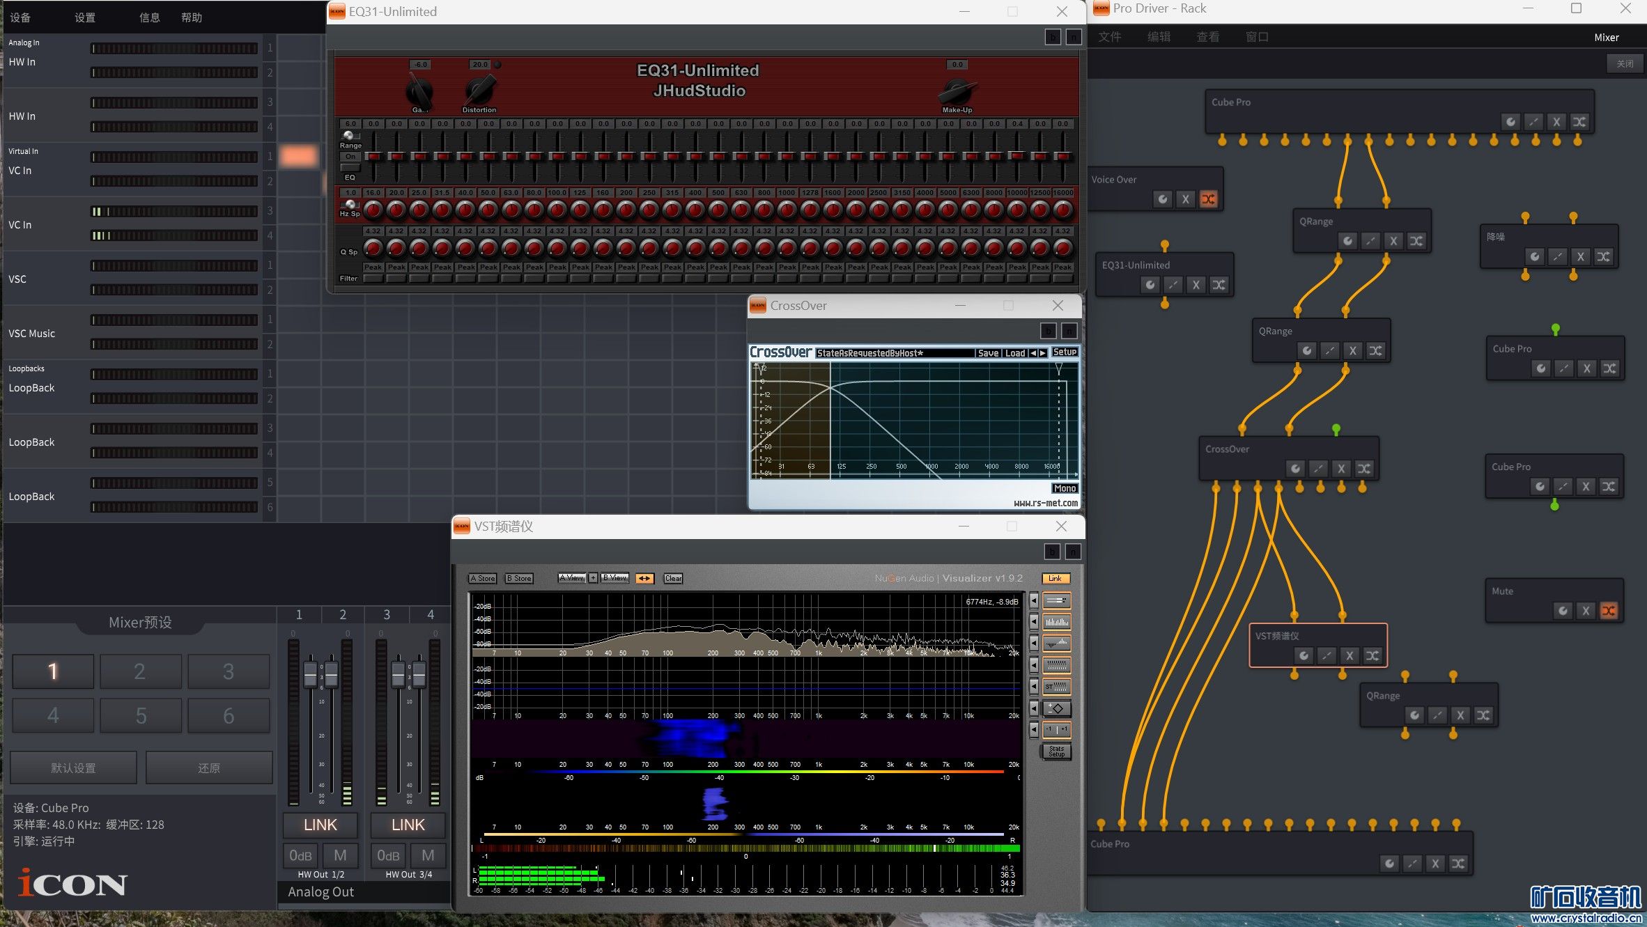Open the 窗口 menu in Pro Driver Rack
Viewport: 1647px width, 927px height.
pyautogui.click(x=1257, y=37)
